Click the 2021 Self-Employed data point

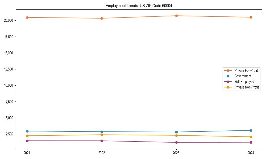click(x=27, y=141)
